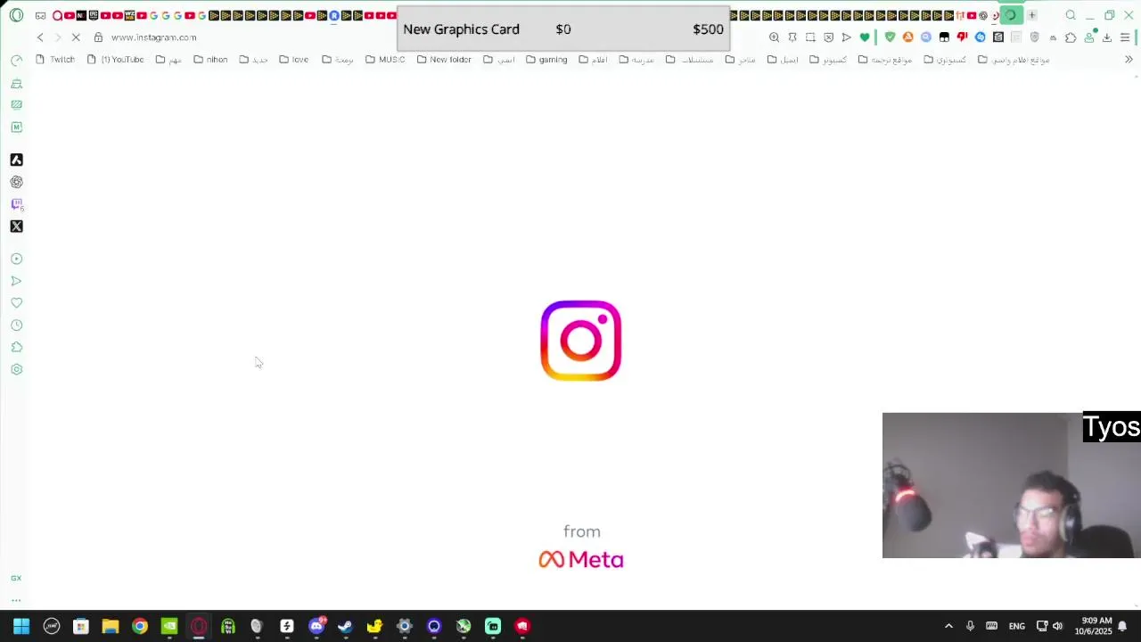
Task: Click the pin icon in address bar
Action: [792, 37]
